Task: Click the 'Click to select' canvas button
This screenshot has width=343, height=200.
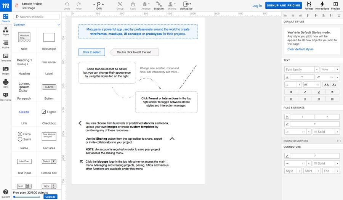Action: (91, 52)
